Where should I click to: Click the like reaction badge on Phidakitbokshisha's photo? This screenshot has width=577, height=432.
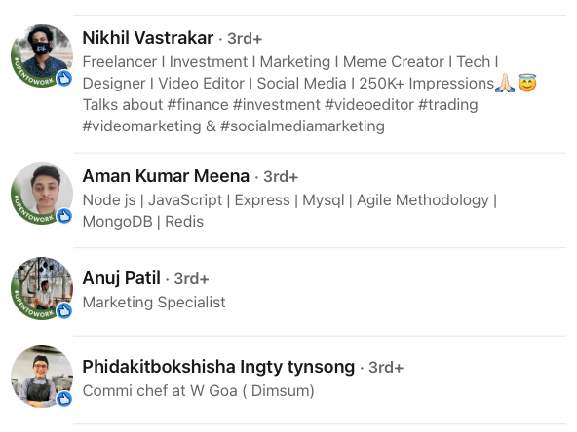click(x=64, y=399)
